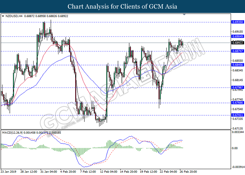Image resolution: width=245 pixels, height=175 pixels.
Task: Click the Chart Analysis for Clients header title
Action: [122, 6]
